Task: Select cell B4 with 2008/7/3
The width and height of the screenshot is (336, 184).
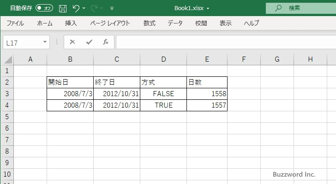Action: (70, 105)
